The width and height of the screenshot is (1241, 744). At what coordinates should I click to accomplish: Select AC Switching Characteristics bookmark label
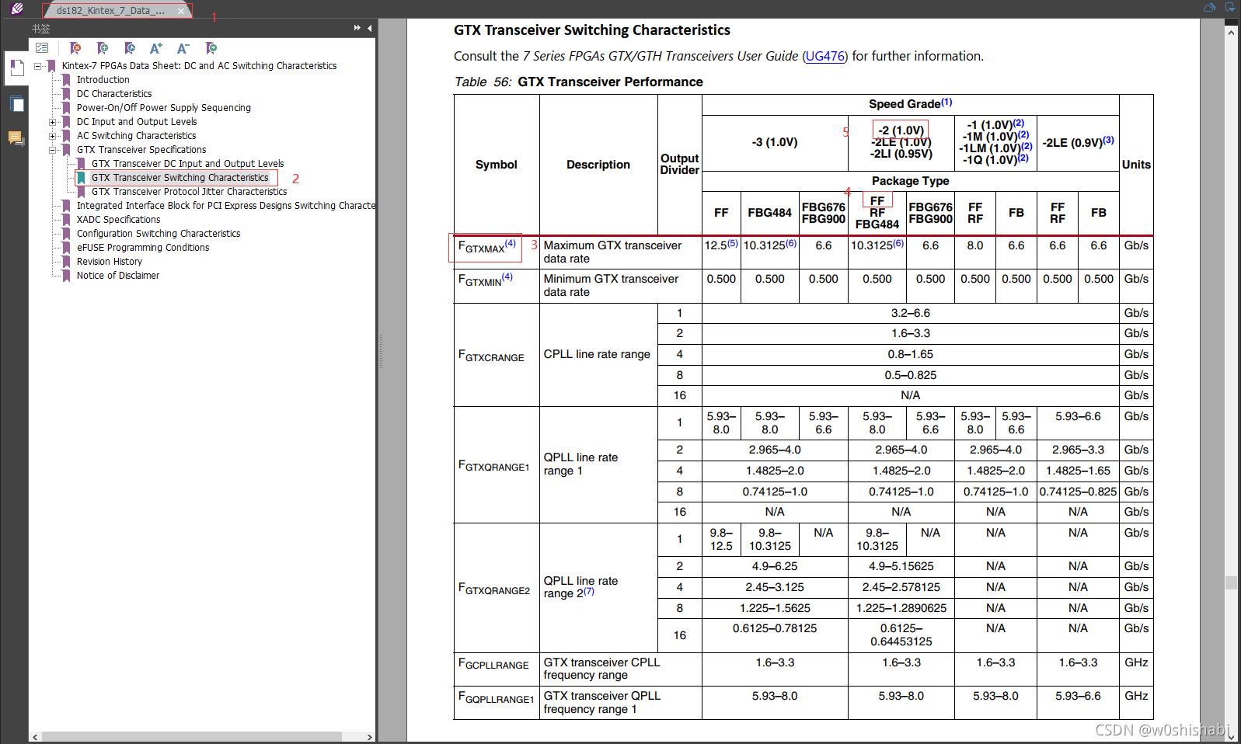(136, 136)
